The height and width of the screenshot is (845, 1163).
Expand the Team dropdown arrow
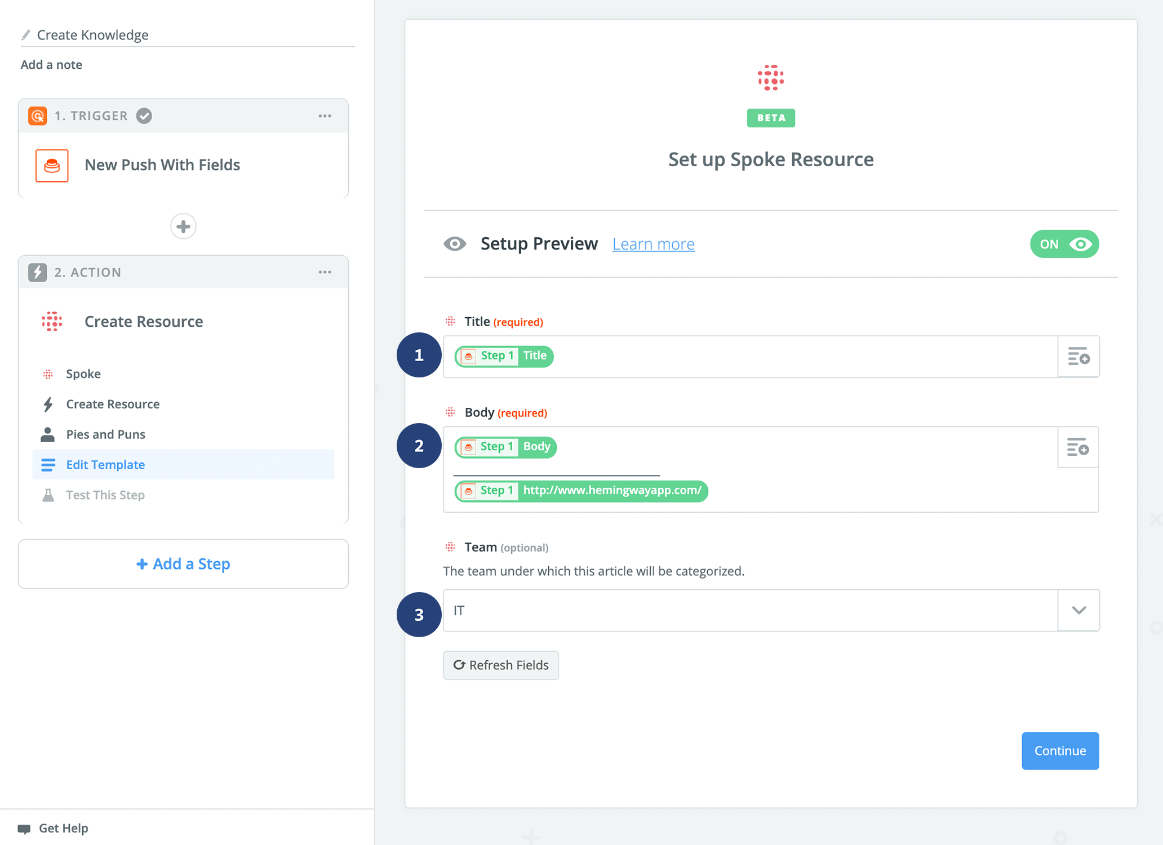click(1078, 611)
